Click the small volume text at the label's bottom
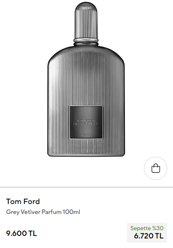 (x=86, y=135)
